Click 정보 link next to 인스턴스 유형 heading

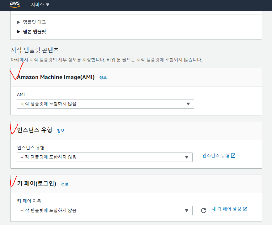[61, 131]
